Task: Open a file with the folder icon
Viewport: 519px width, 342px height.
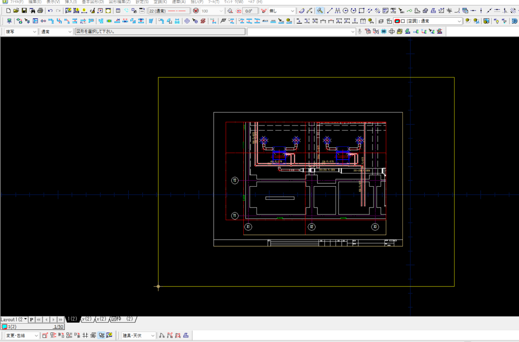Action: click(x=16, y=11)
